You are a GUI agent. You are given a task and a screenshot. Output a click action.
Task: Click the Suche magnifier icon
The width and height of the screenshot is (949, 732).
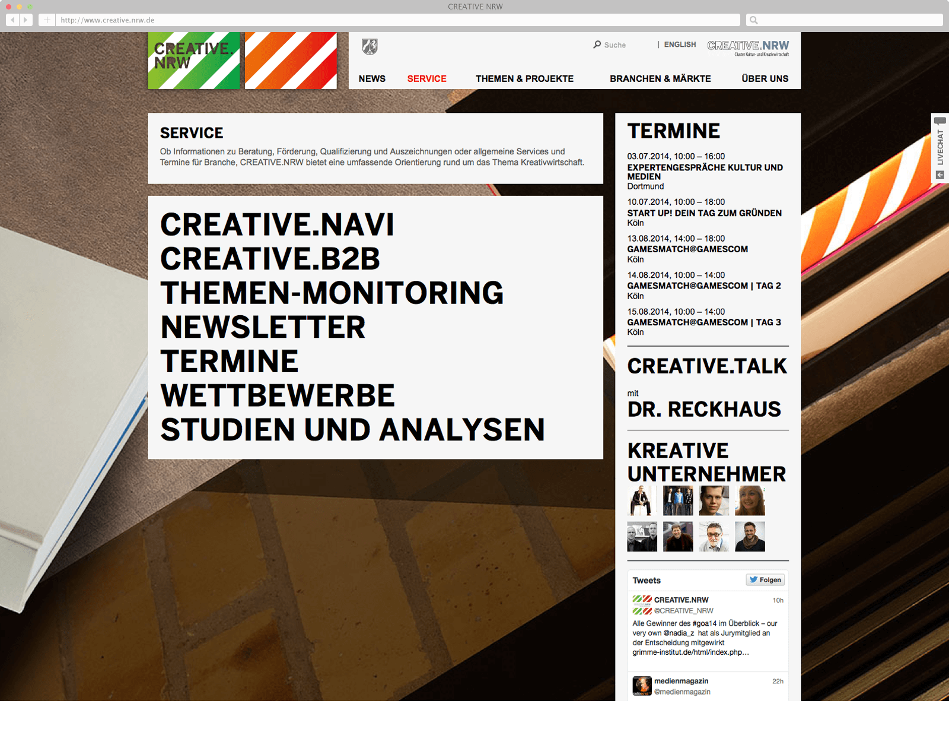(597, 45)
